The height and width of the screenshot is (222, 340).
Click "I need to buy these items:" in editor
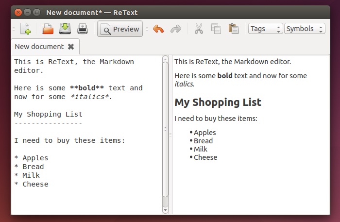click(x=69, y=140)
